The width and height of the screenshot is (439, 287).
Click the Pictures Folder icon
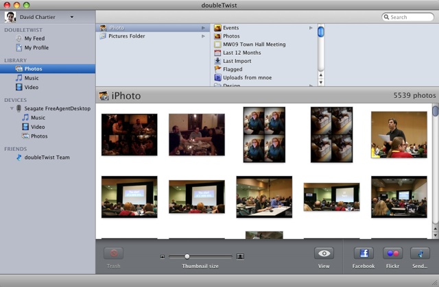[103, 36]
